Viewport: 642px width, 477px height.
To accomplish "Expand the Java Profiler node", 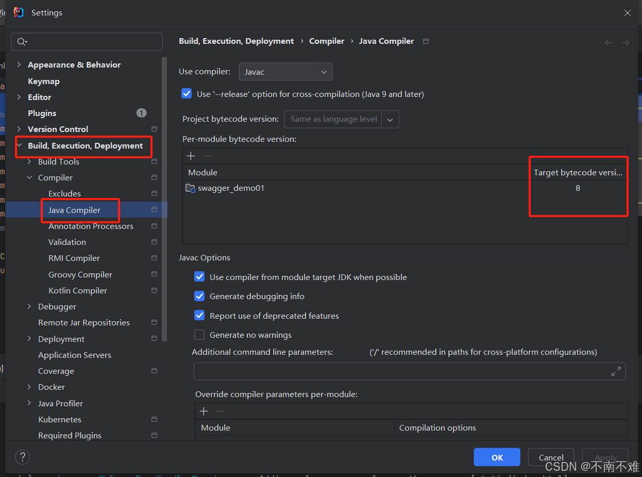I will coord(29,403).
